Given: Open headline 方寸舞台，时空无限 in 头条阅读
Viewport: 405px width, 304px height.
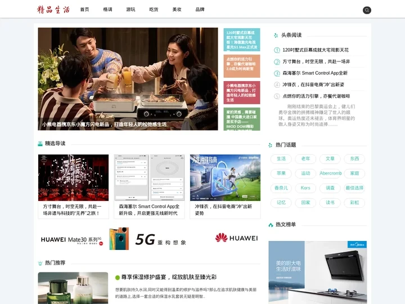Looking at the screenshot, I should (316, 61).
